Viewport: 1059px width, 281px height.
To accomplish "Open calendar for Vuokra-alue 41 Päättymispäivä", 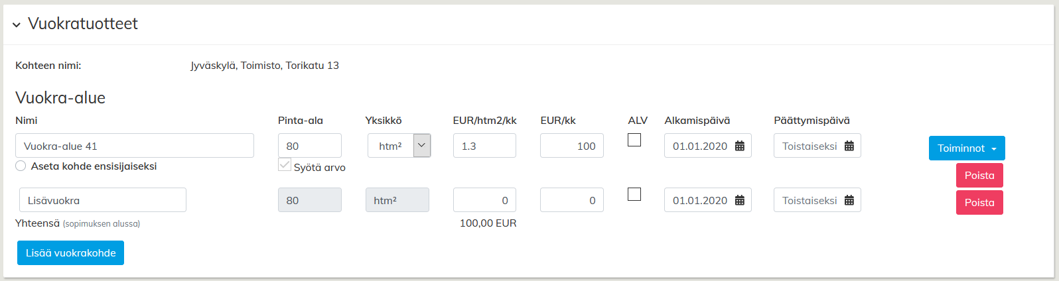I will (849, 146).
